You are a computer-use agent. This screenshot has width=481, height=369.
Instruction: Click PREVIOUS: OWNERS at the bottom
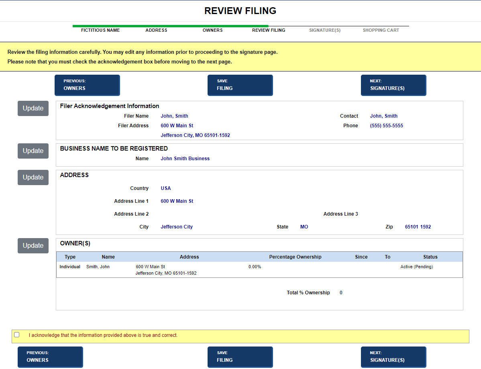50,357
